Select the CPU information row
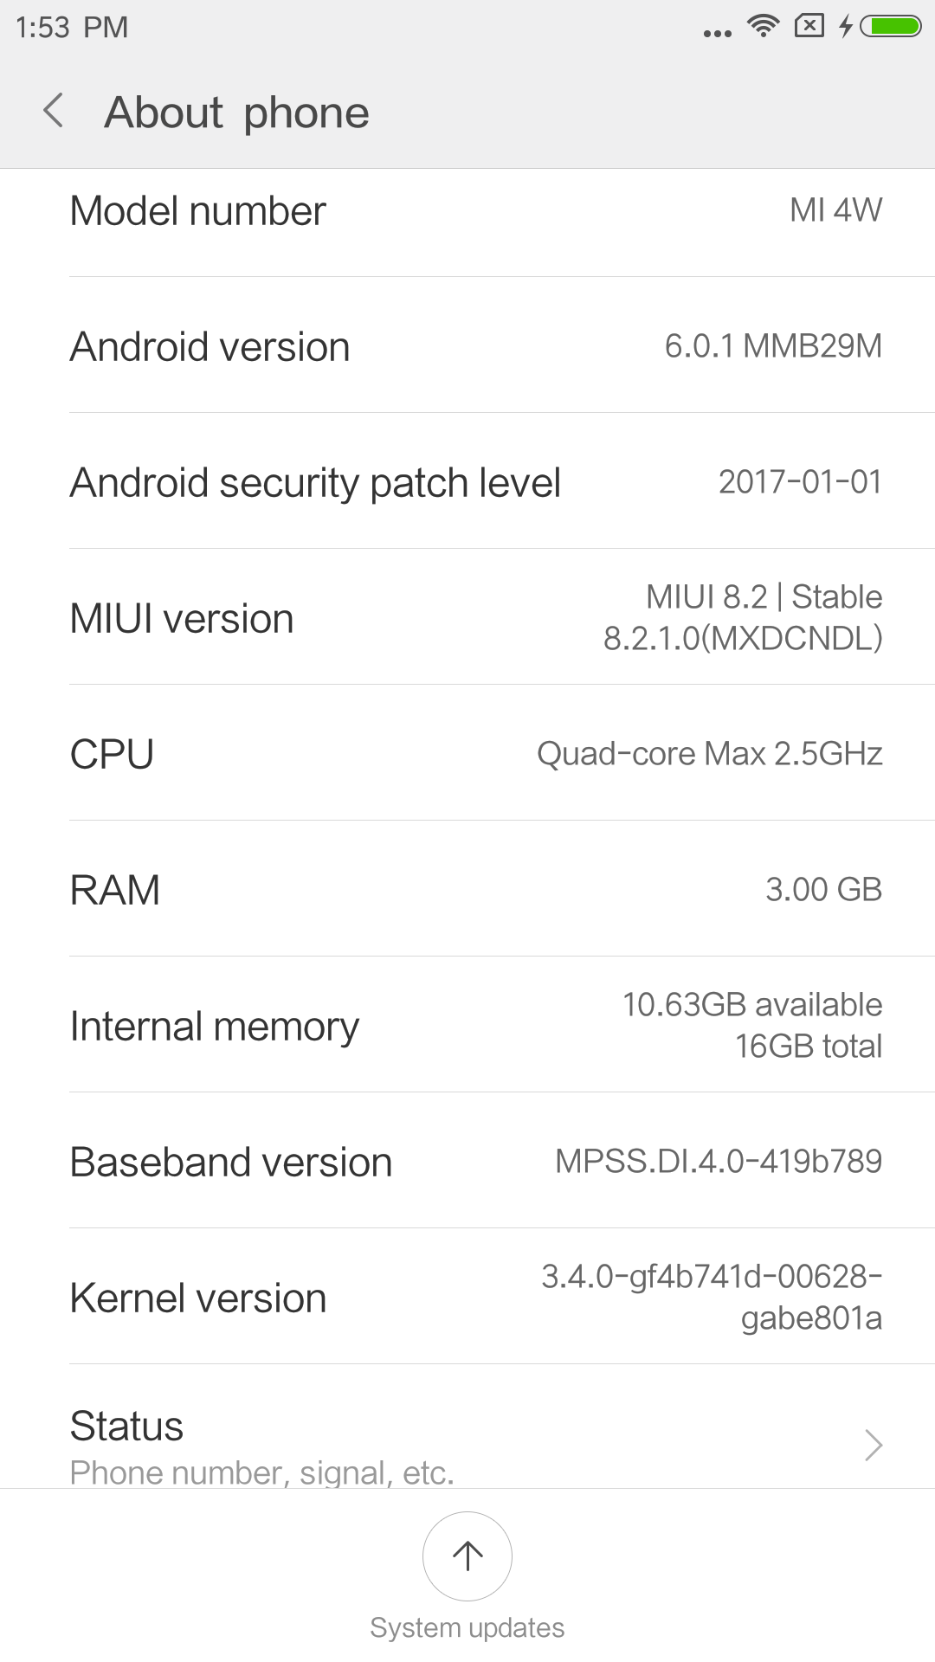This screenshot has height=1662, width=935. point(467,754)
